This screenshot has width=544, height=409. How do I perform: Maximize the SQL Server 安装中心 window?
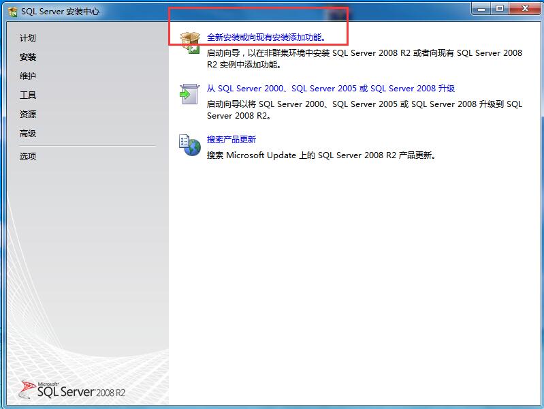pos(500,8)
